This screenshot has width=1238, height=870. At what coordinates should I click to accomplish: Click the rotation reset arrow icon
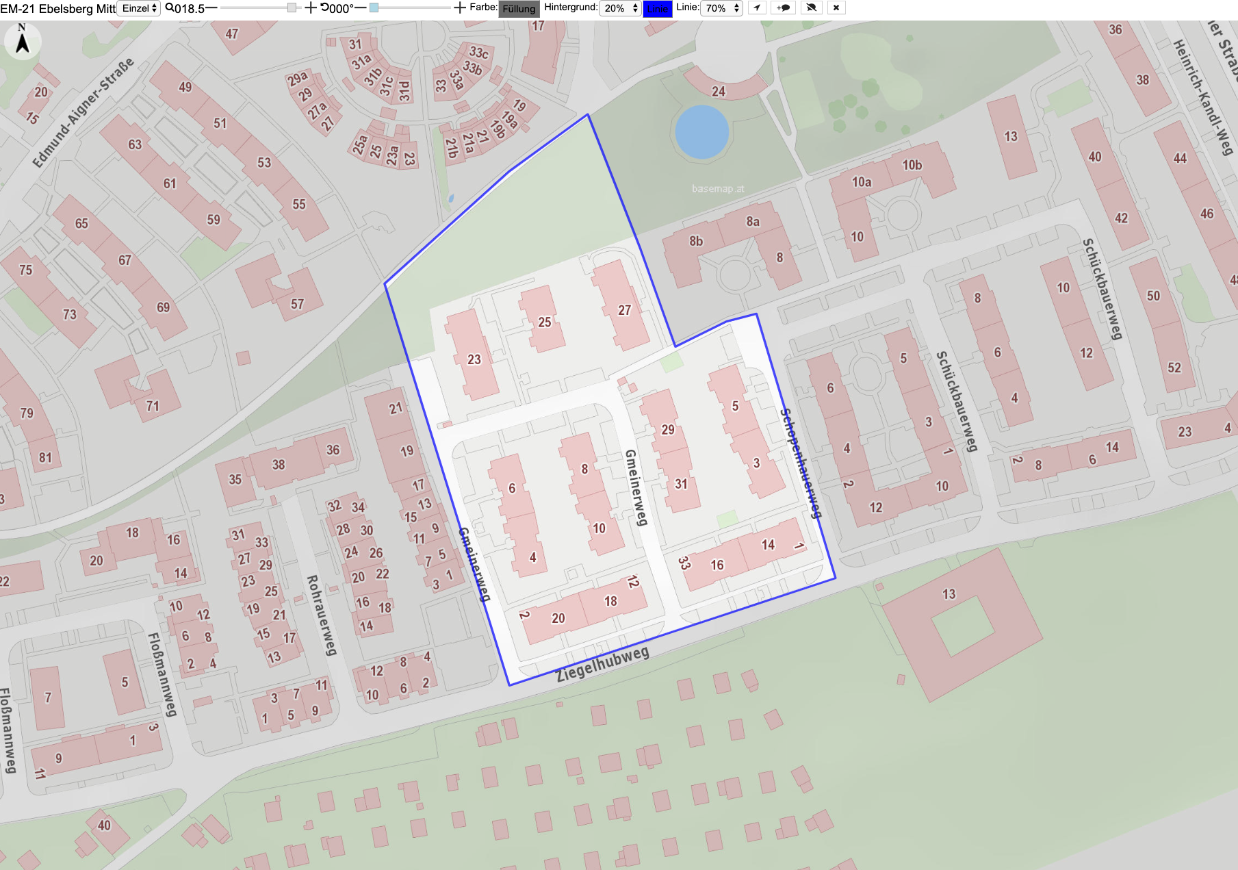coord(325,8)
